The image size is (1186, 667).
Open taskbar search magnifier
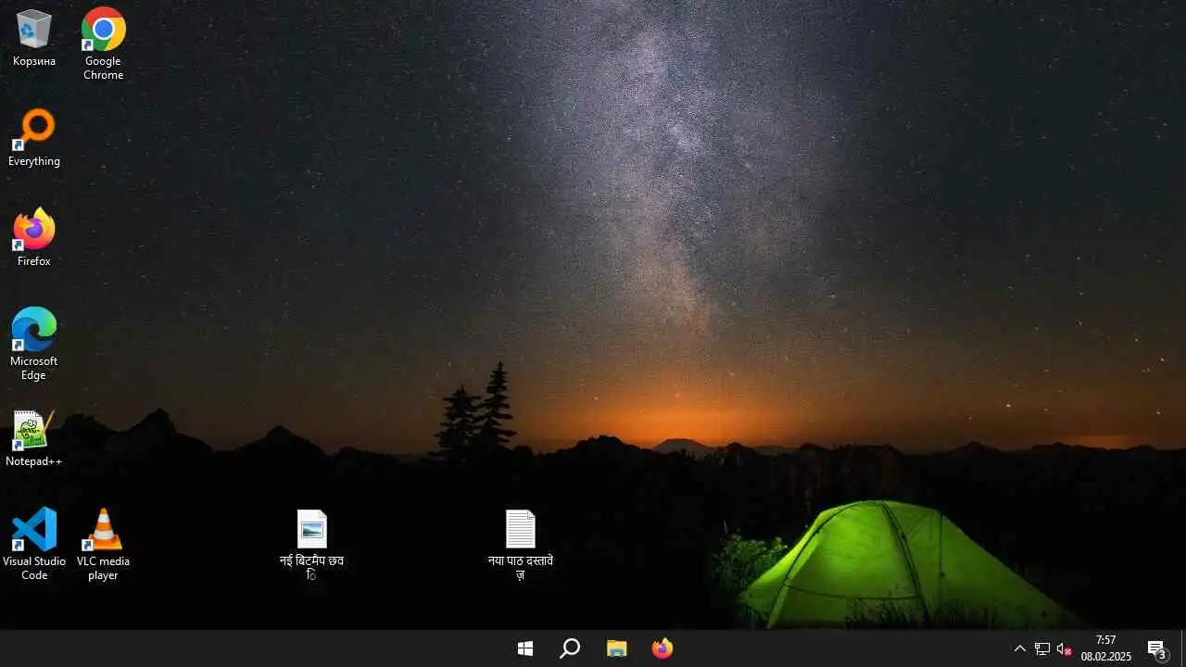pyautogui.click(x=570, y=648)
